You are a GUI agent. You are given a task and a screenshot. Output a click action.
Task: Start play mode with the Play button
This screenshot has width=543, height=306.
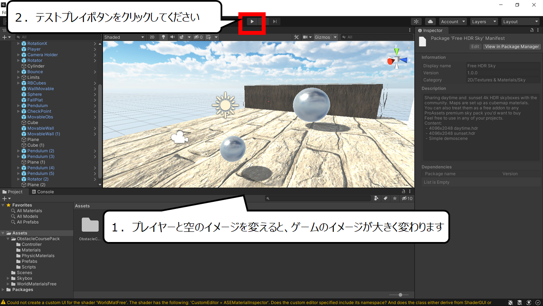[x=252, y=22]
